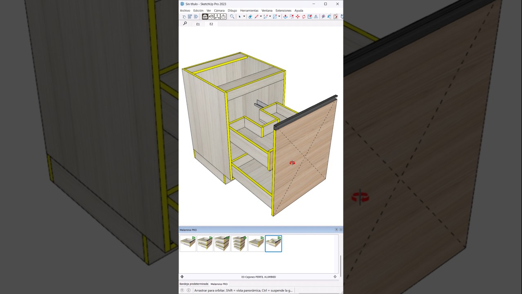Screen dimensions: 522x294
Task: Select the four-drawer thumbnail
Action: click(239, 243)
